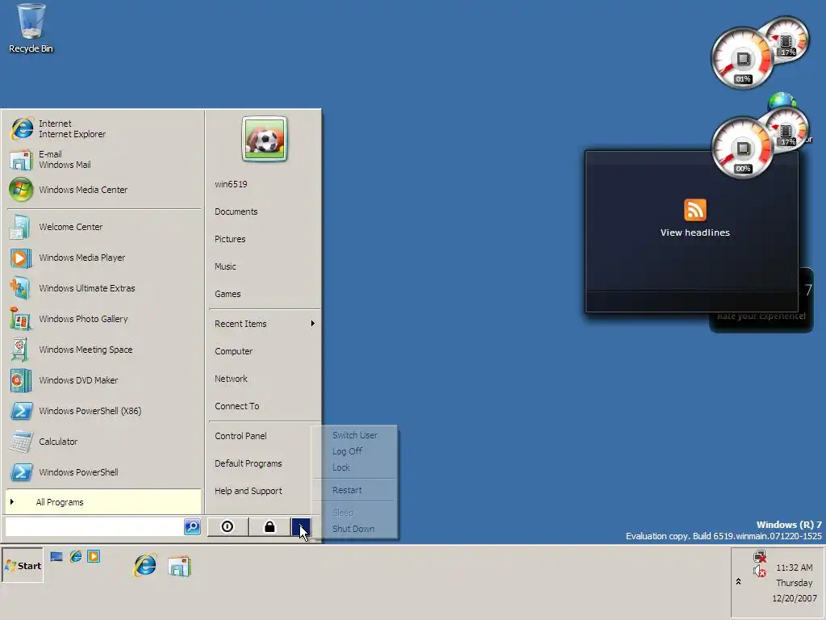Viewport: 826px width, 620px height.
Task: Click large Windows Mail taskbar icon
Action: [180, 566]
